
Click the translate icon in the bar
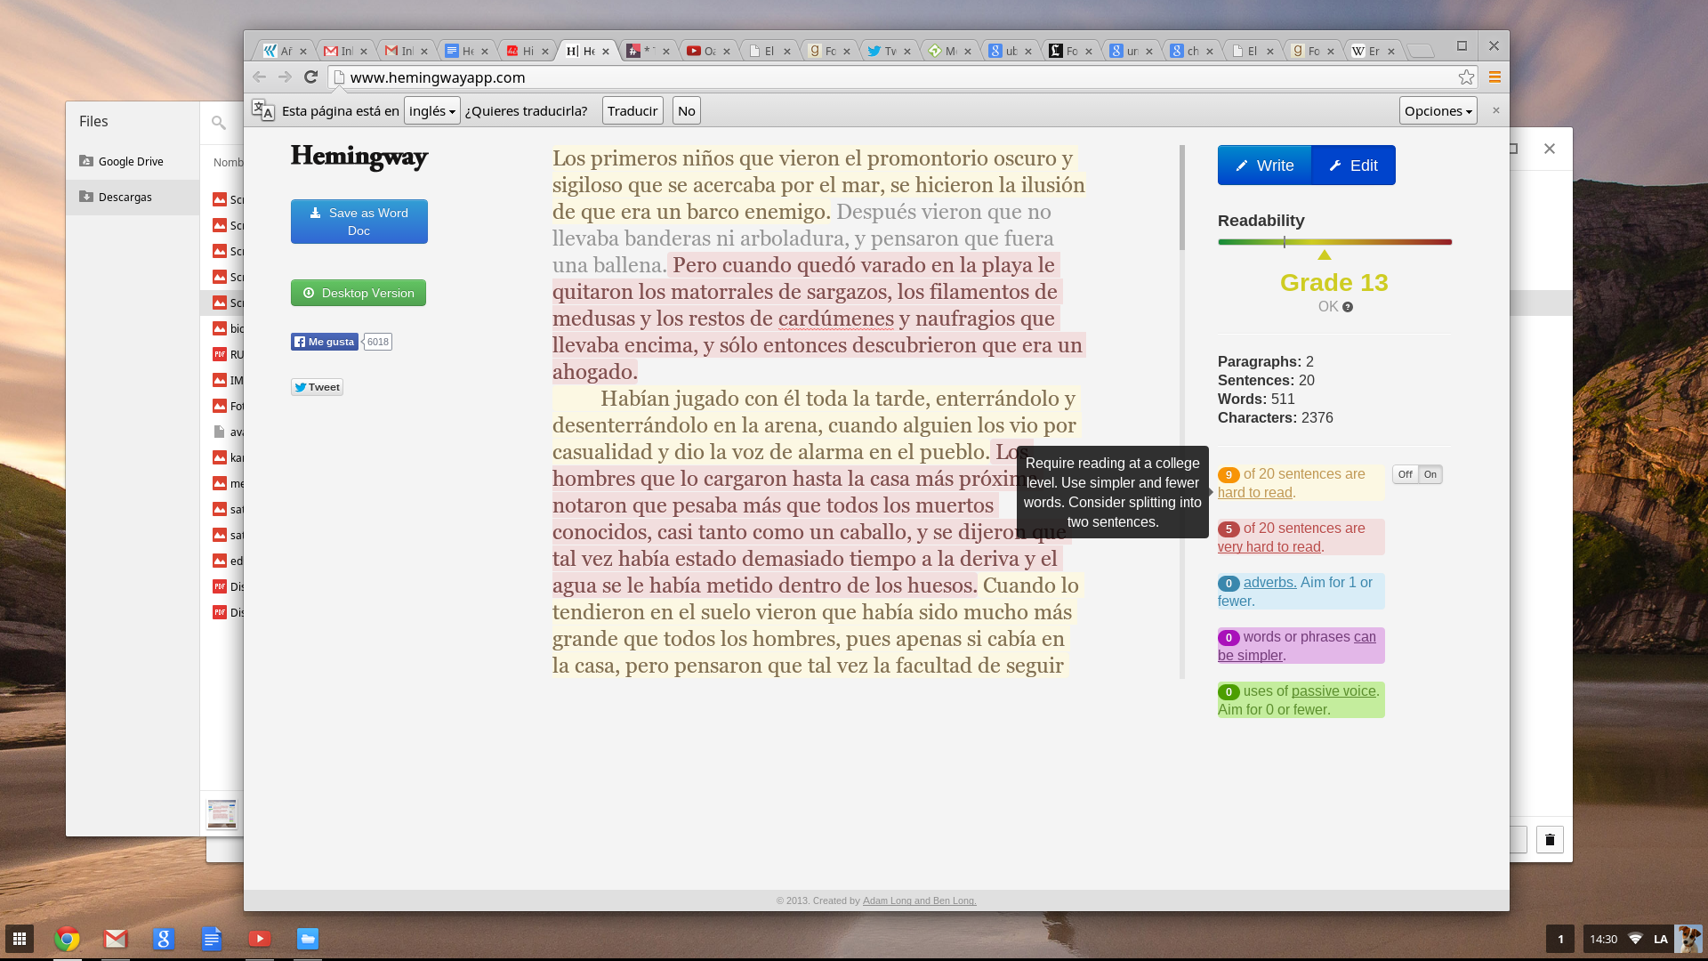click(262, 110)
